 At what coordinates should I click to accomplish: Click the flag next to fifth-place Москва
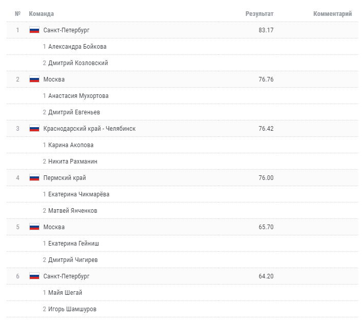34,227
